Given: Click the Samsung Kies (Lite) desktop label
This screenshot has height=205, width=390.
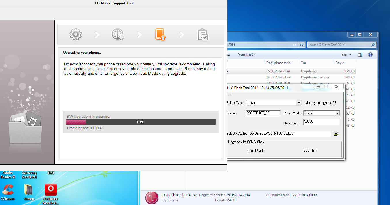Looking at the screenshot, I should [x=29, y=175].
